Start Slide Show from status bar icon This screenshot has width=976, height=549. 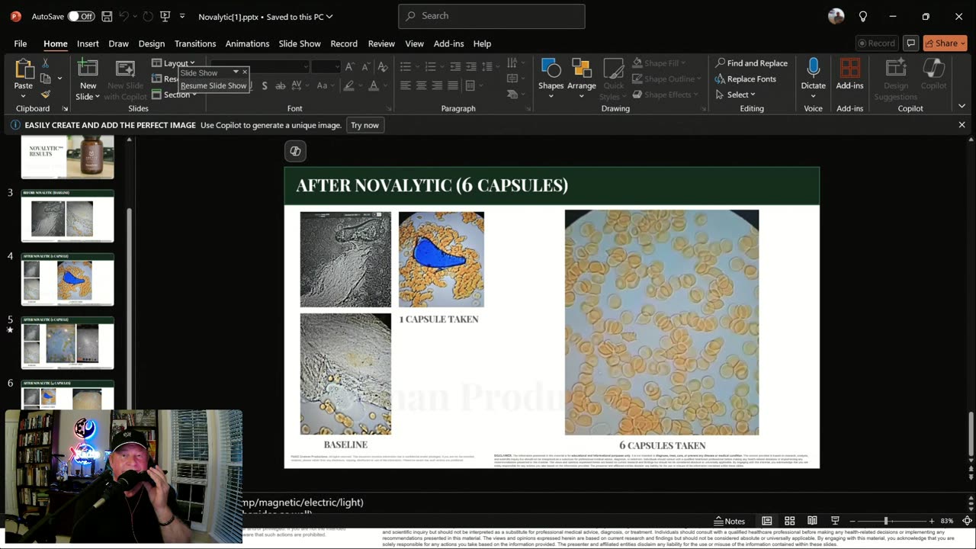point(835,521)
